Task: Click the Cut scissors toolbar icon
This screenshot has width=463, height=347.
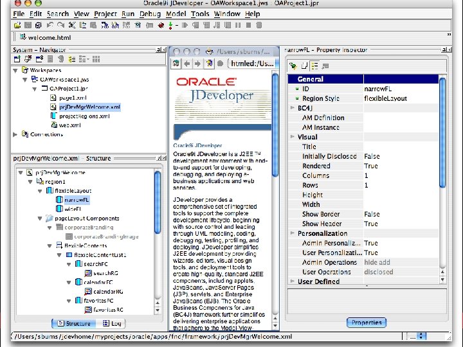Action: 72,25
